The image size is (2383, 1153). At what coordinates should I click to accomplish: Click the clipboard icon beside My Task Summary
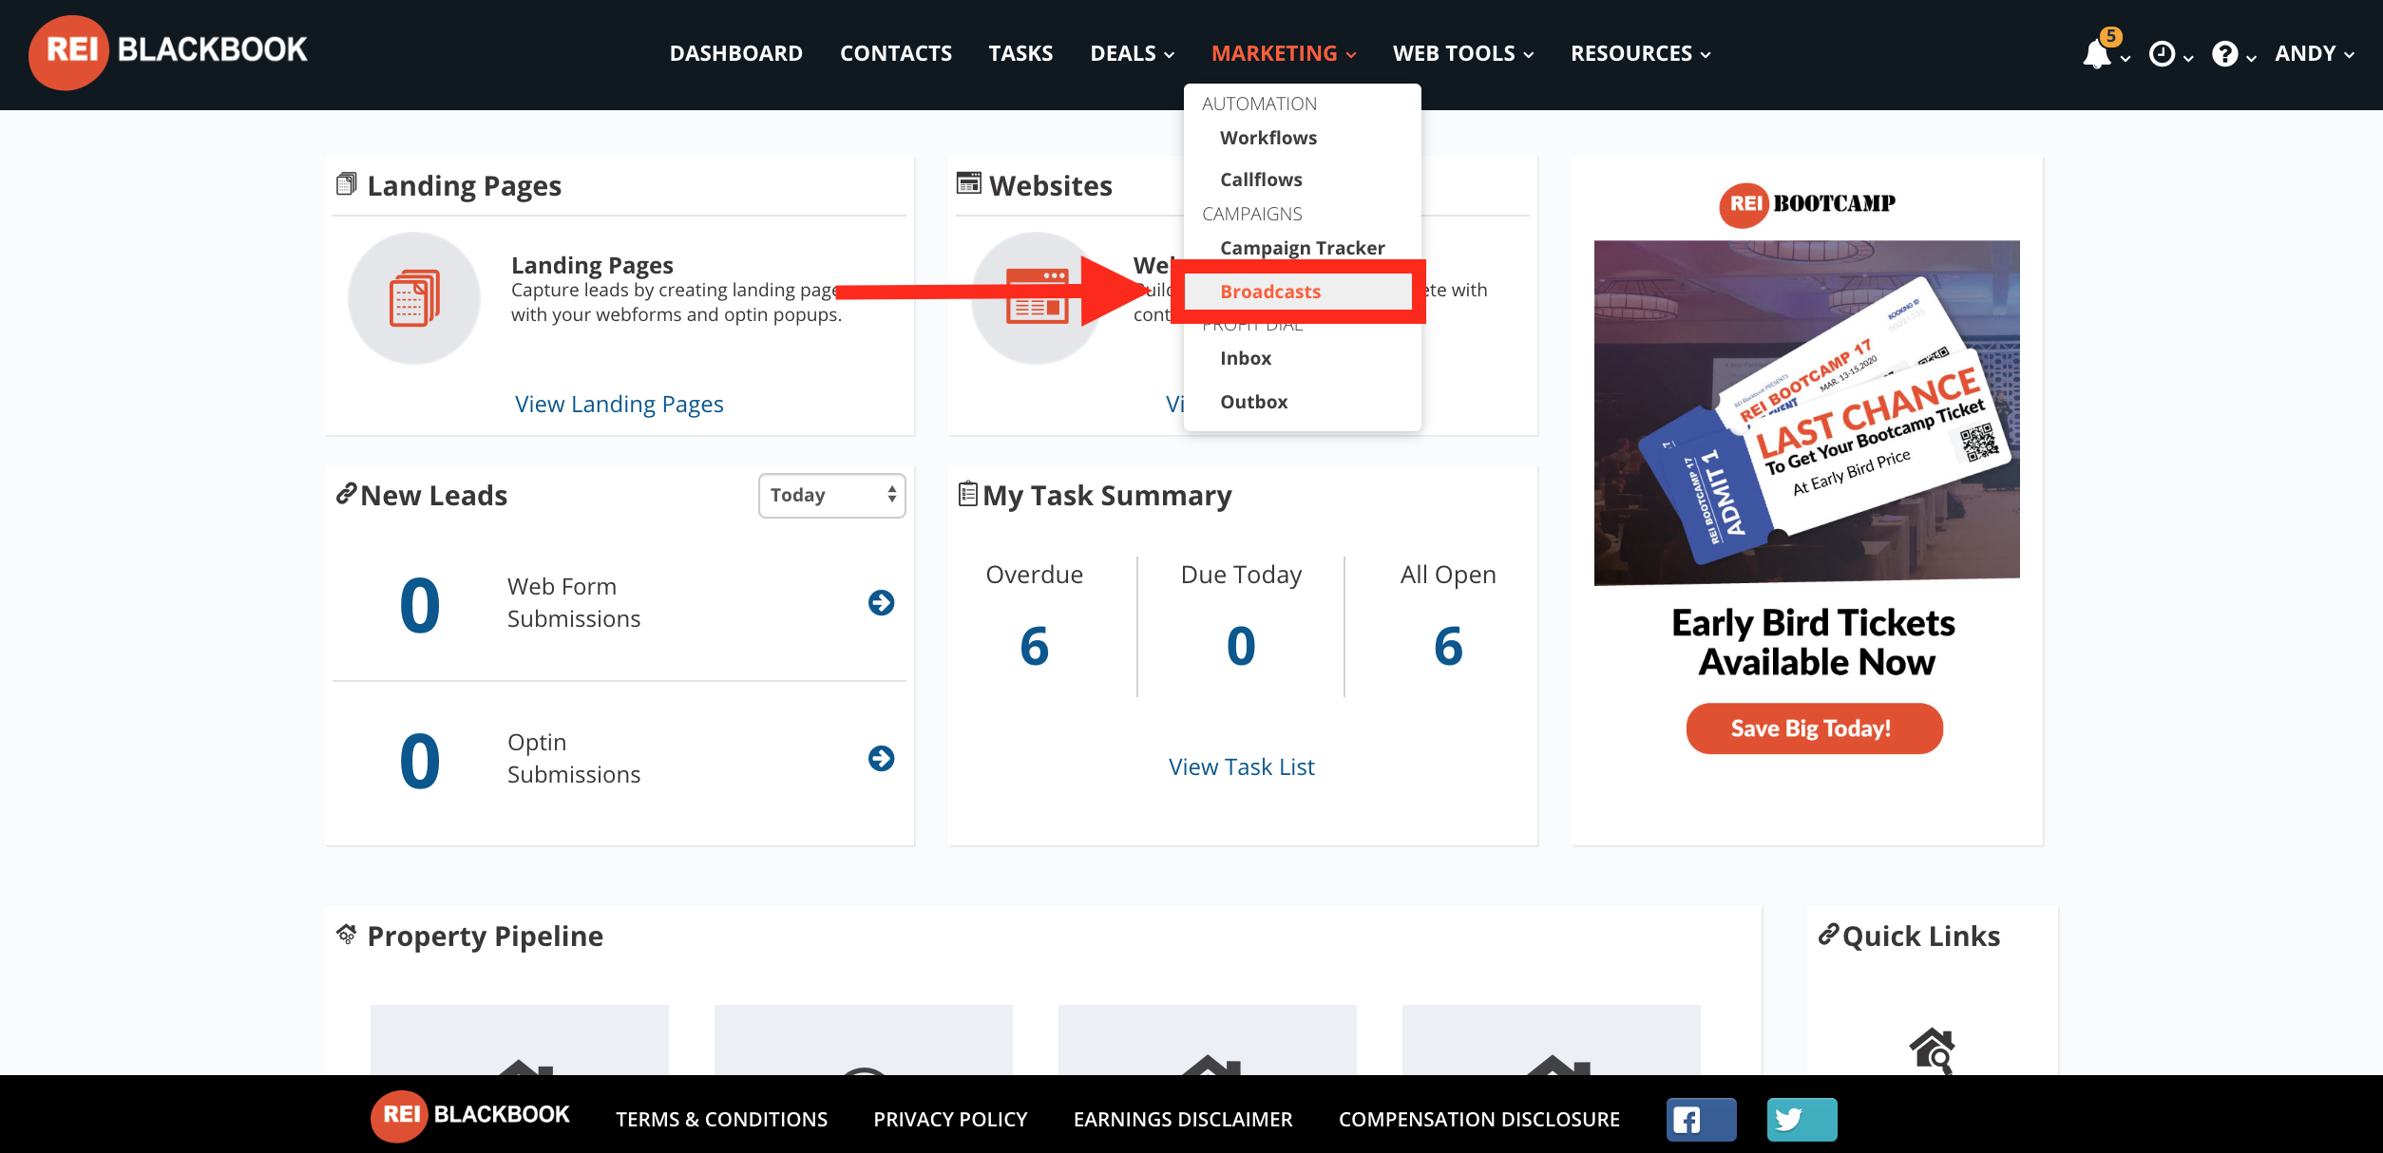967,494
